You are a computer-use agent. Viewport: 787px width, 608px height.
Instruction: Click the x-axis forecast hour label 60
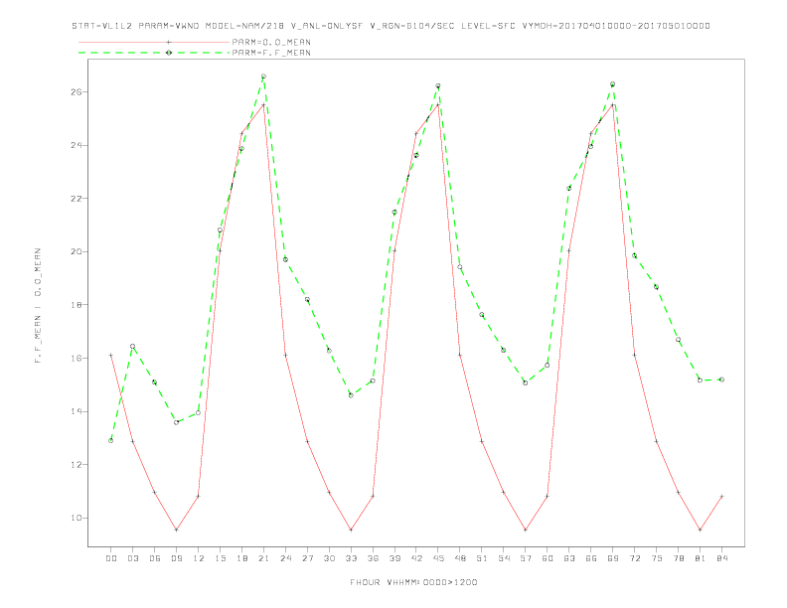coord(548,558)
